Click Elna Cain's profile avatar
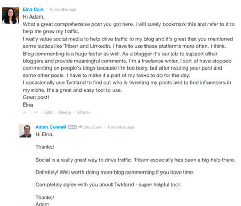 click(x=10, y=15)
